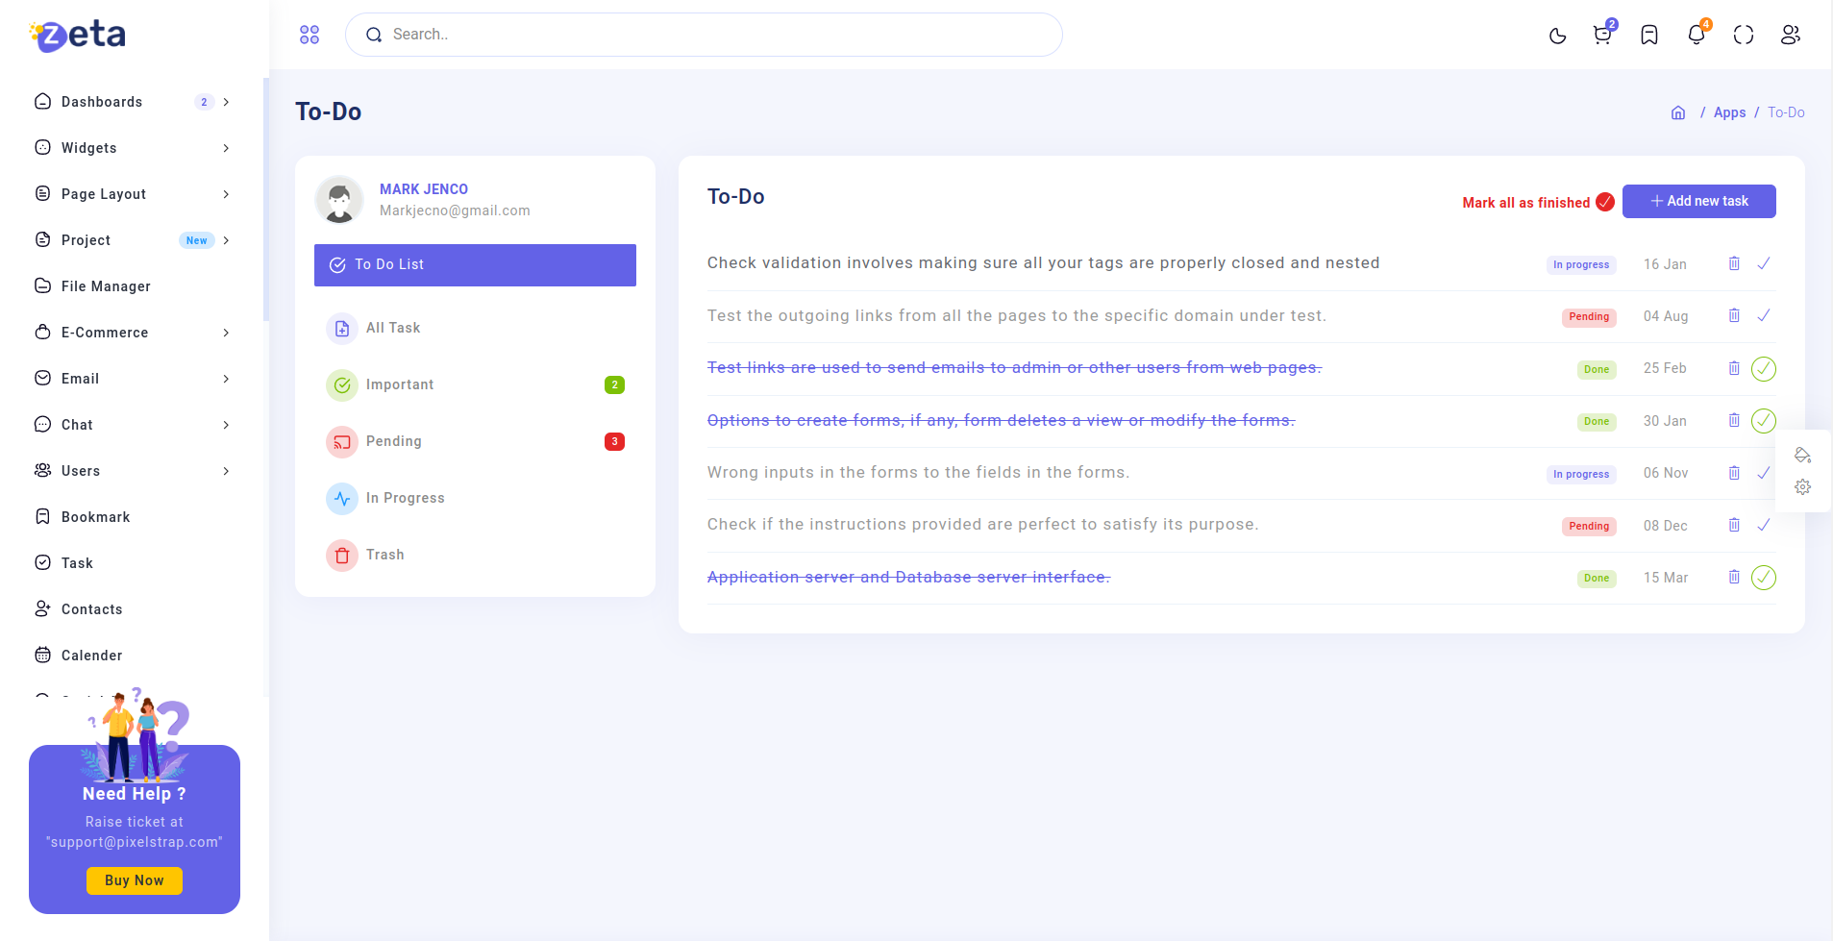This screenshot has height=941, width=1833.
Task: Toggle dark mode with moon icon
Action: (x=1557, y=36)
